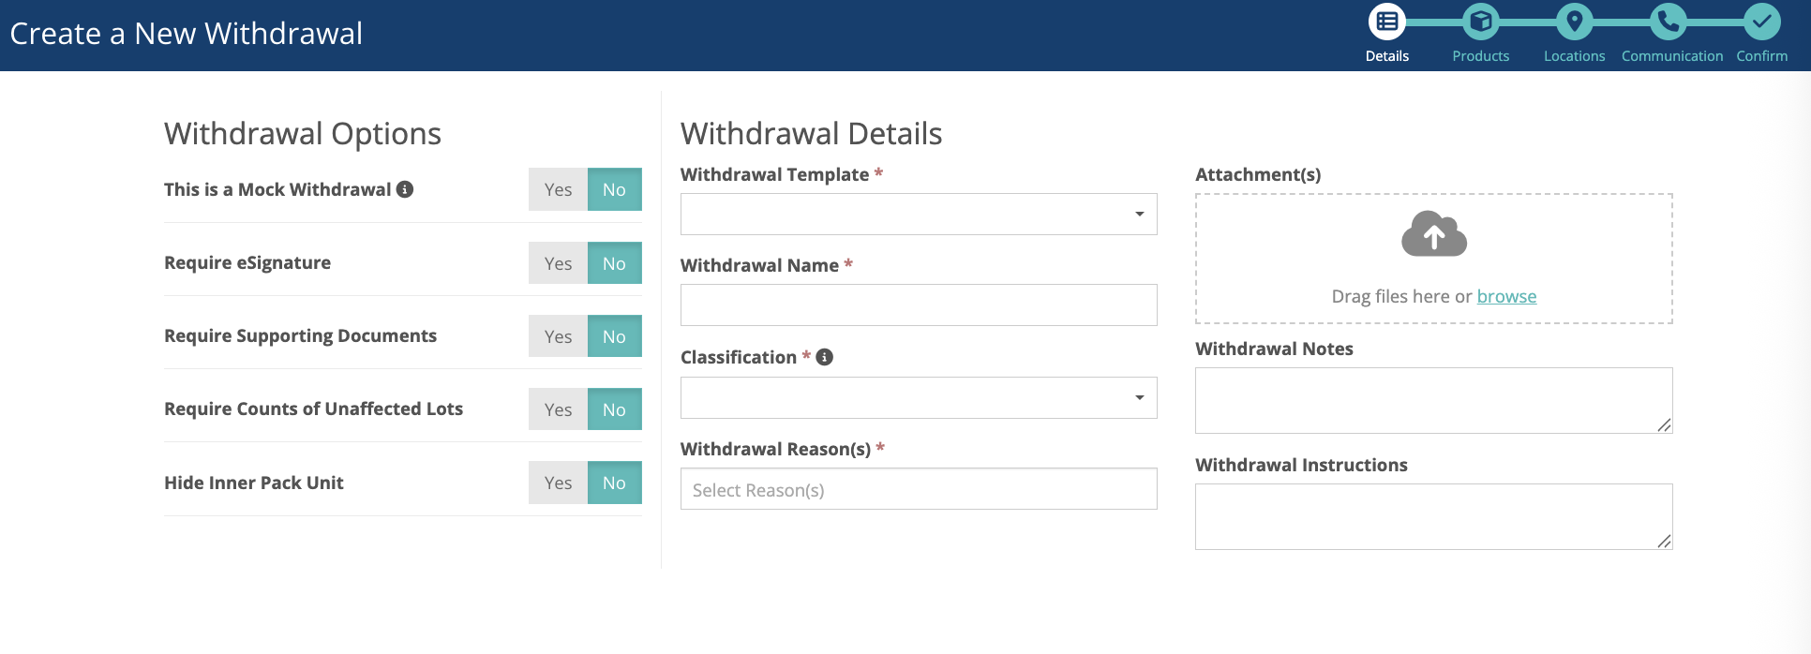This screenshot has width=1811, height=654.
Task: Set Require Supporting Documents to Yes
Action: click(x=558, y=336)
